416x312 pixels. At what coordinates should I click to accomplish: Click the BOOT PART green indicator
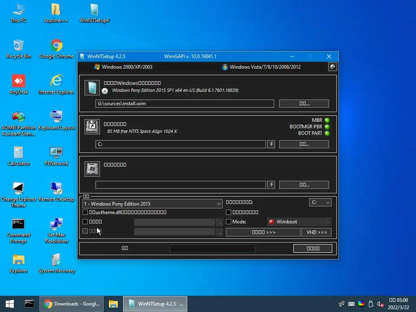click(327, 133)
